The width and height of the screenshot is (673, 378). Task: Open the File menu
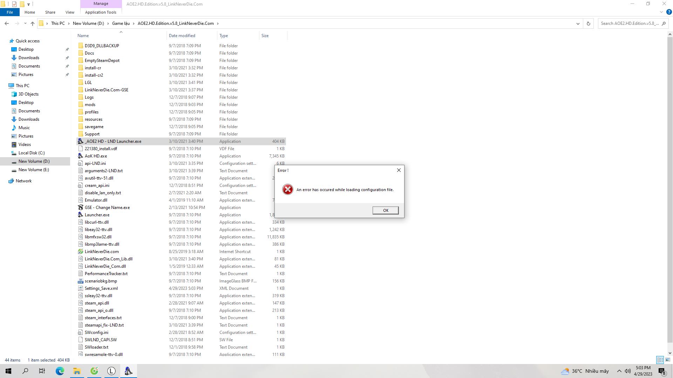point(10,12)
